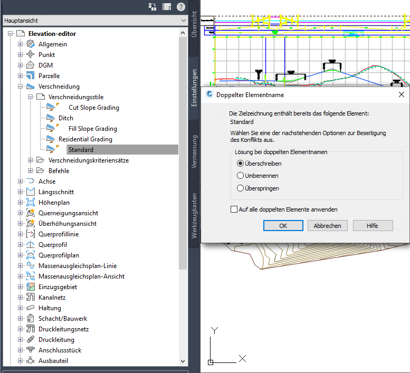Select the Überspringen radio option
This screenshot has height=373, width=410.
click(x=240, y=188)
